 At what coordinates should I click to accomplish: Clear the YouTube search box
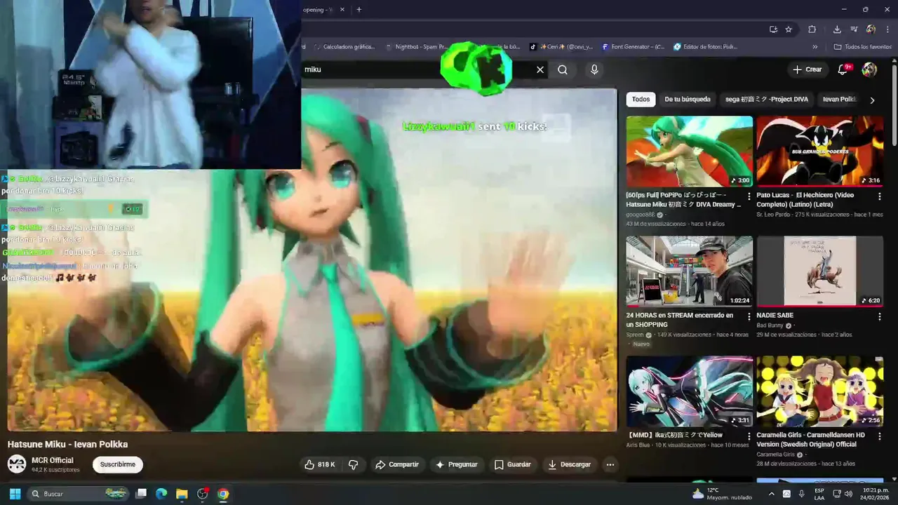(x=540, y=69)
